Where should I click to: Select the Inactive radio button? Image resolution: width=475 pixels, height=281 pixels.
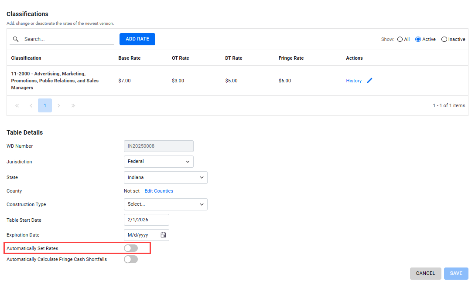pyautogui.click(x=444, y=39)
